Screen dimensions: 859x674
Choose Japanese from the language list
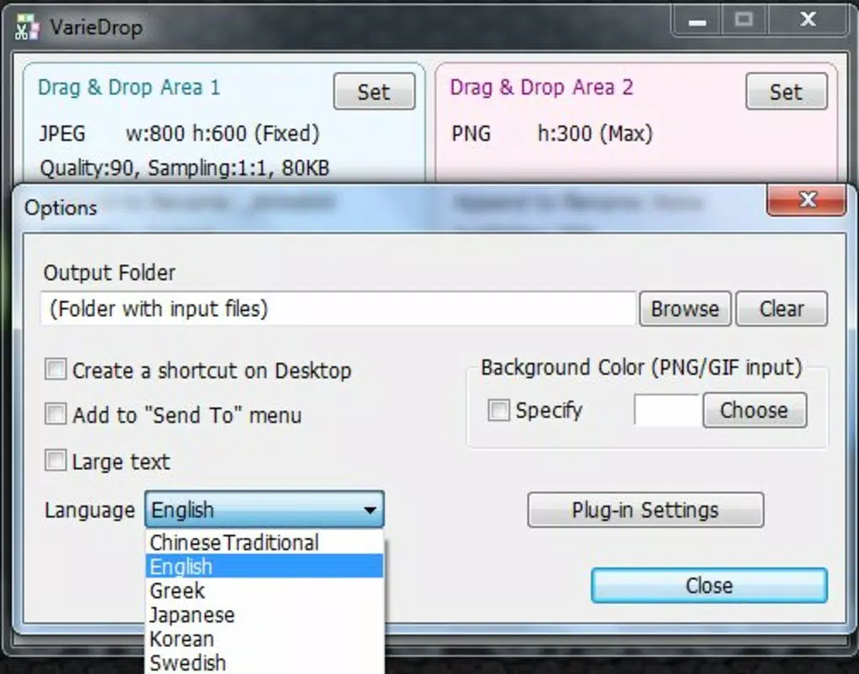(264, 615)
